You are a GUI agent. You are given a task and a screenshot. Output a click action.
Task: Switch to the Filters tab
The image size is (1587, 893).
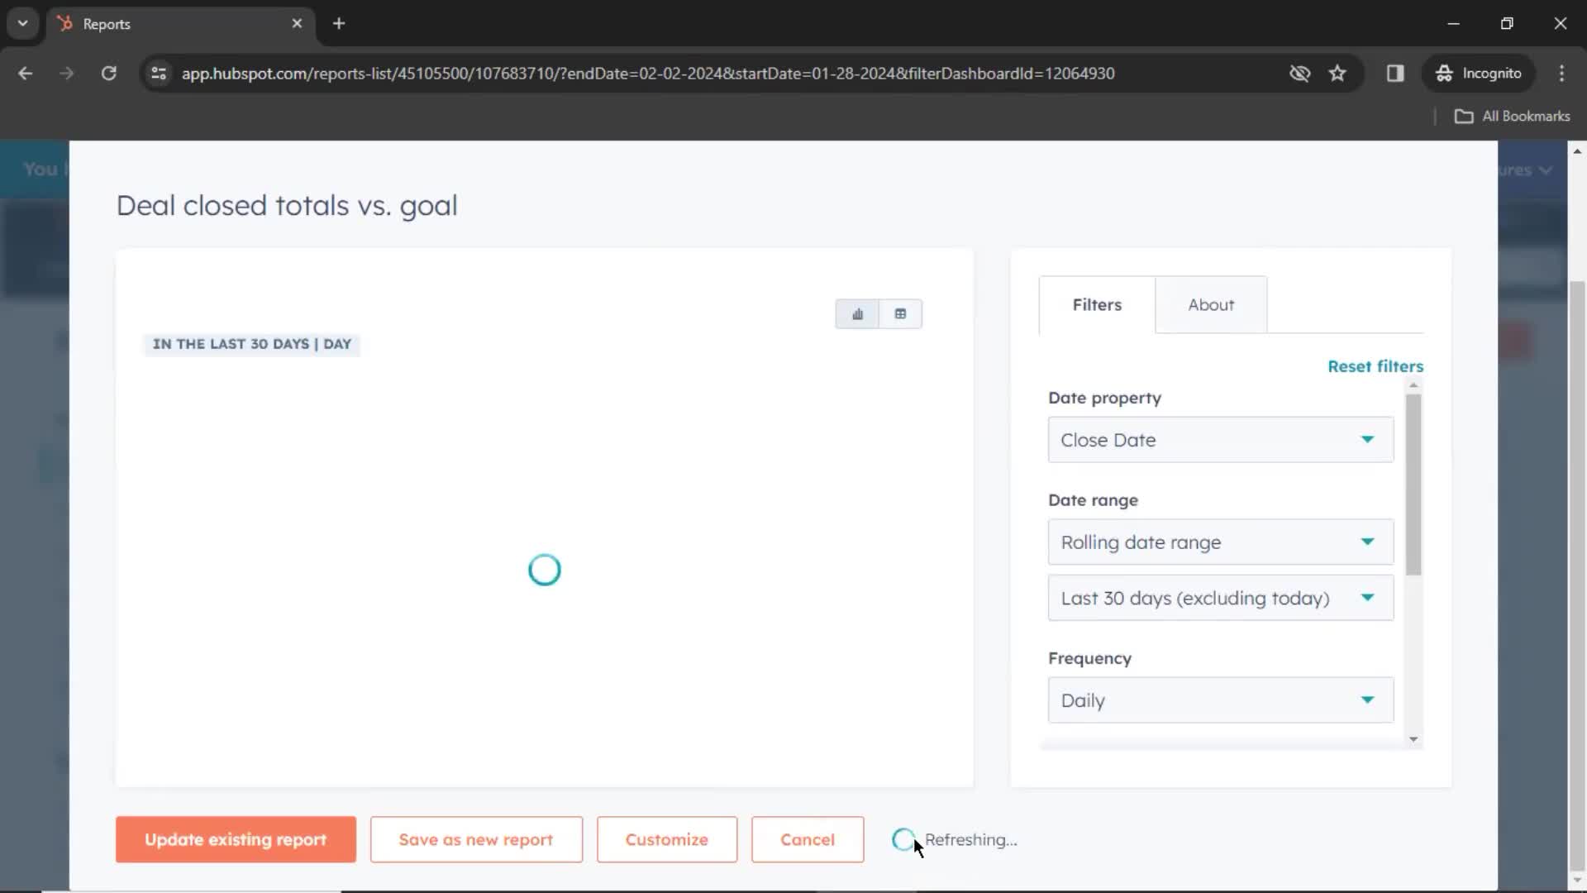pos(1097,304)
